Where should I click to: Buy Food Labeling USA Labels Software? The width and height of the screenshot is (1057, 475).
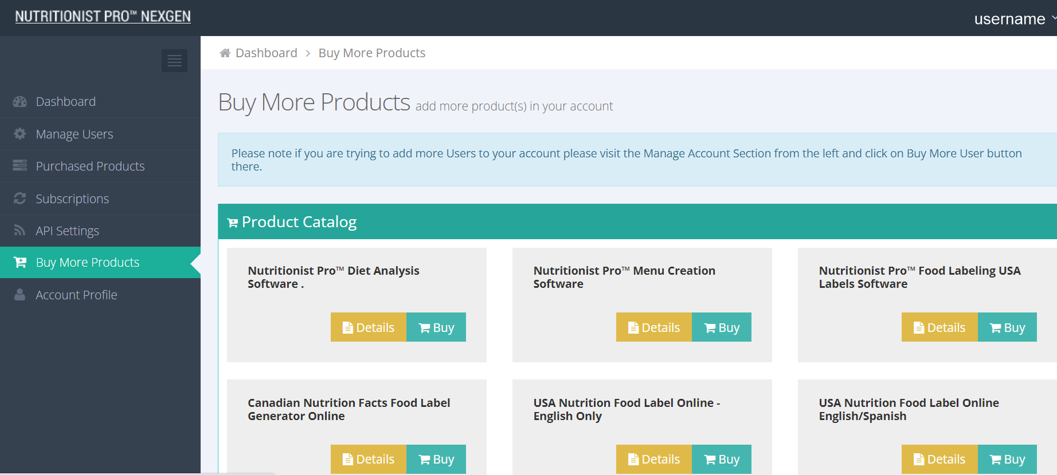point(1007,327)
